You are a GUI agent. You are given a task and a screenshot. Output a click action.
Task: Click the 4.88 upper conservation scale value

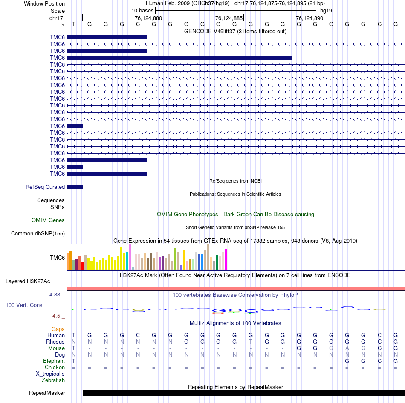(x=55, y=295)
